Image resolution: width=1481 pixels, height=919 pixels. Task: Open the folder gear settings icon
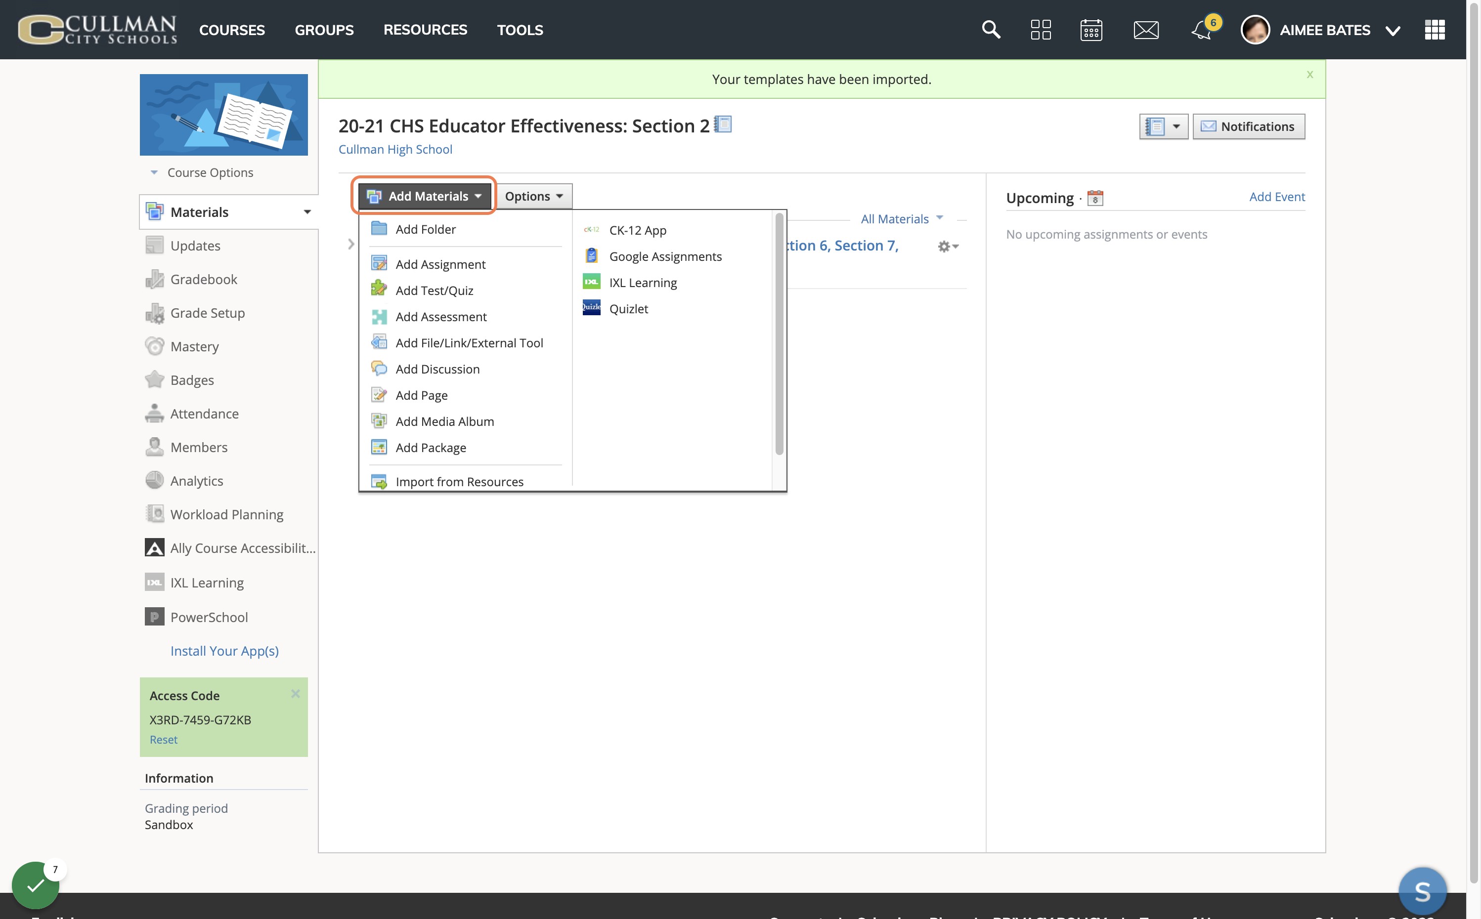(948, 246)
